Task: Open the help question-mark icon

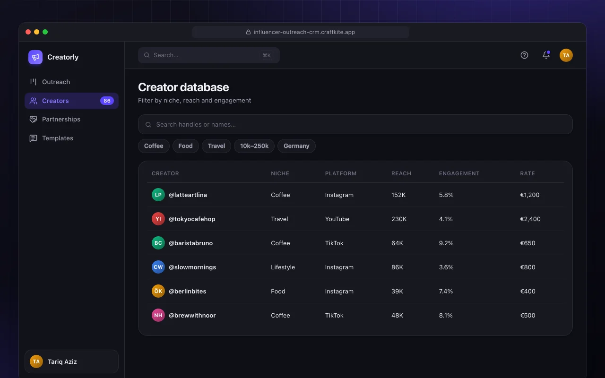Action: pos(524,55)
